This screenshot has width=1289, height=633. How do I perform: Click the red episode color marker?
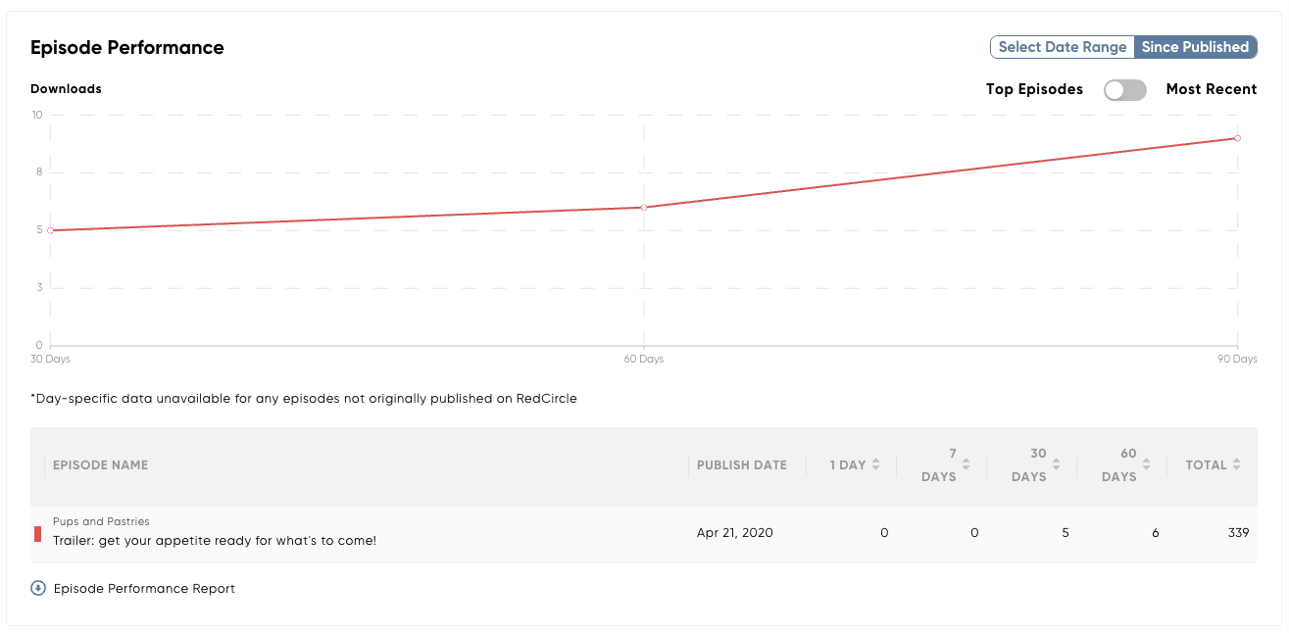(x=37, y=533)
